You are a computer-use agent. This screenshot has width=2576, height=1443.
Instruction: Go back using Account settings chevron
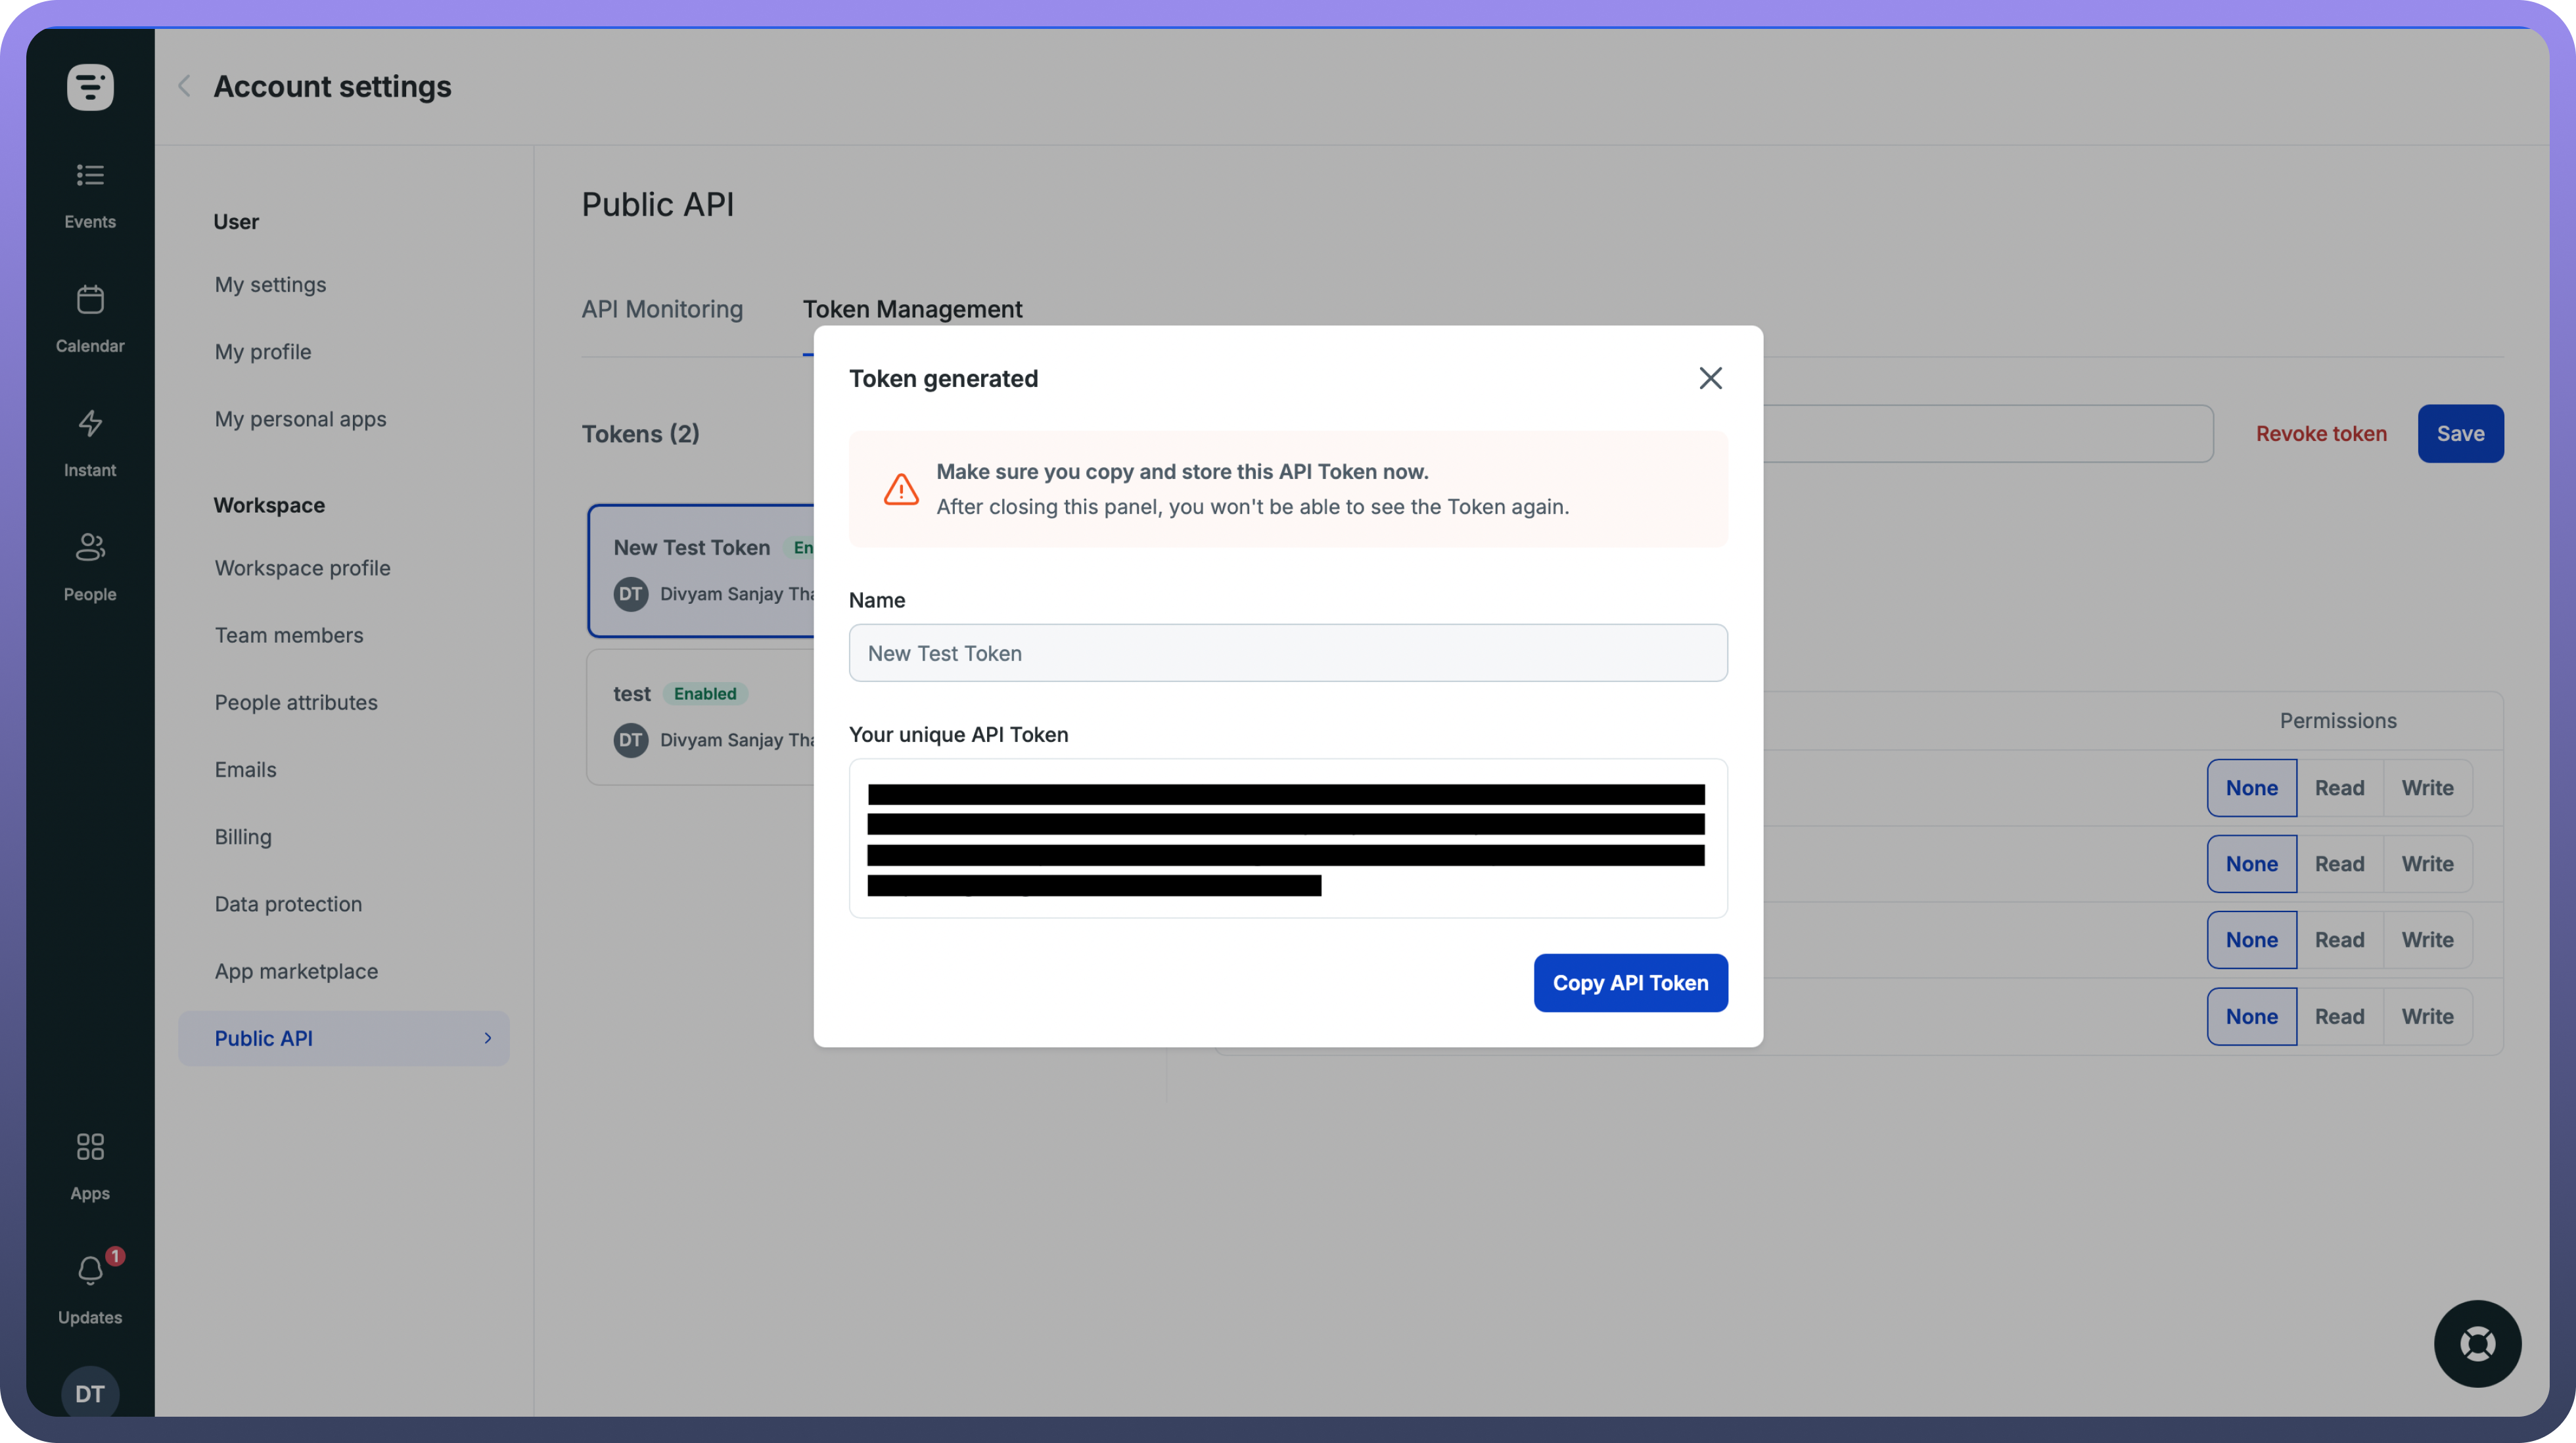pyautogui.click(x=184, y=86)
